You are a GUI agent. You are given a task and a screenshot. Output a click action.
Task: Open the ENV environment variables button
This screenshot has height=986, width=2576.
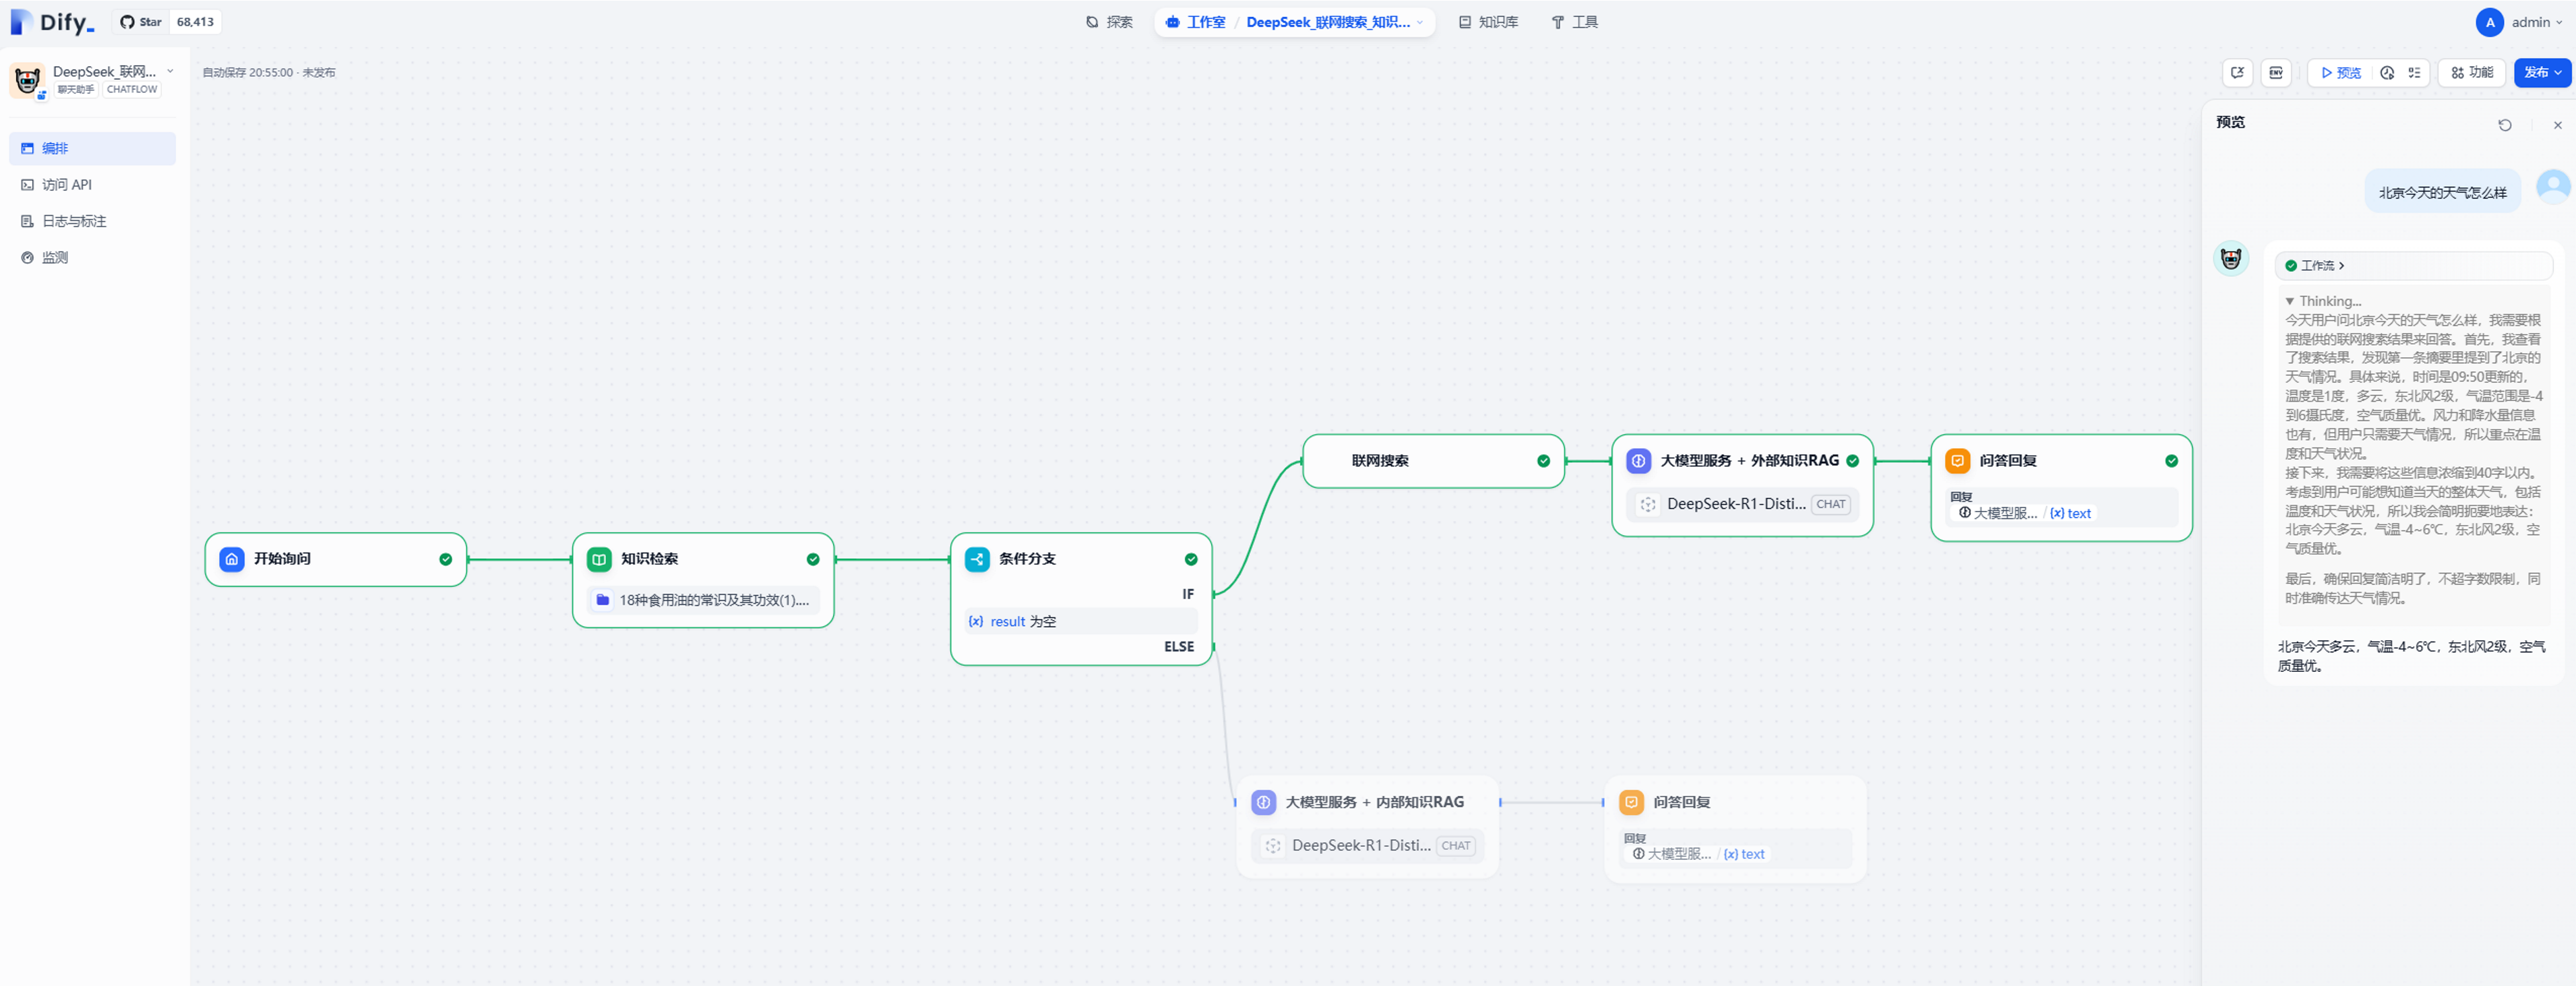point(2277,72)
